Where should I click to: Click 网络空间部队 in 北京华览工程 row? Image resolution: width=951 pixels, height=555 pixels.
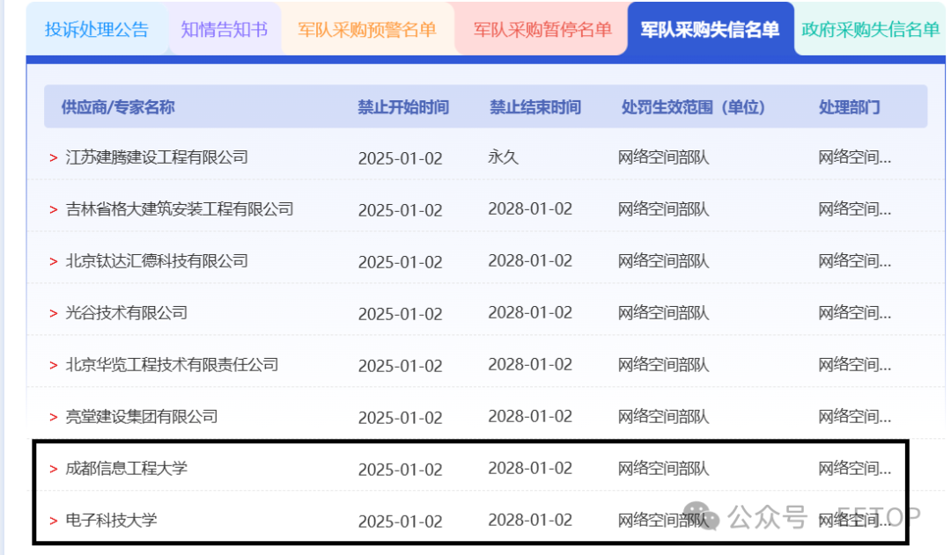664,365
